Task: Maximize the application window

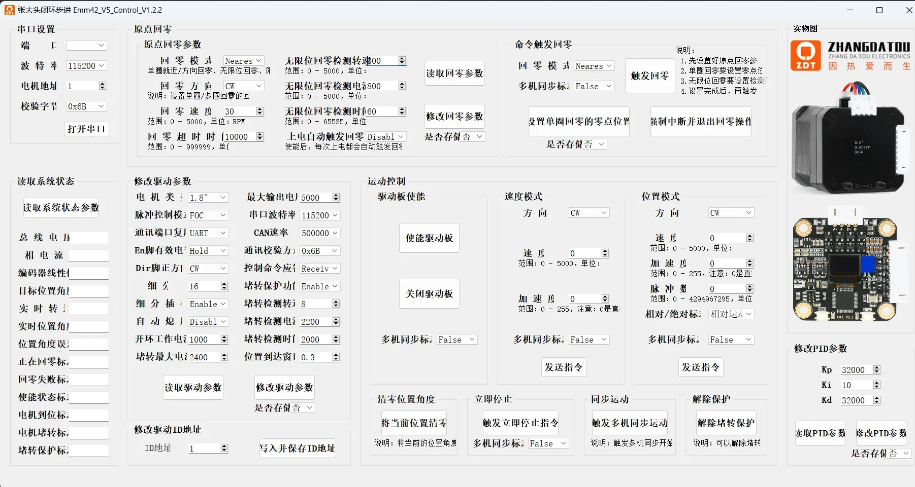Action: (x=879, y=10)
